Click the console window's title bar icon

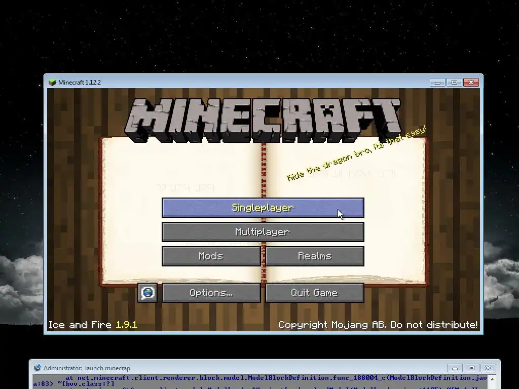pyautogui.click(x=38, y=368)
